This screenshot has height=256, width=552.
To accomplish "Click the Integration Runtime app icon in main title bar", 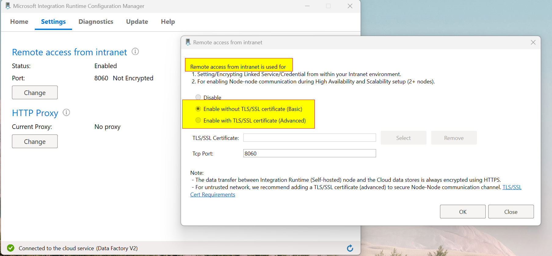I will point(8,6).
